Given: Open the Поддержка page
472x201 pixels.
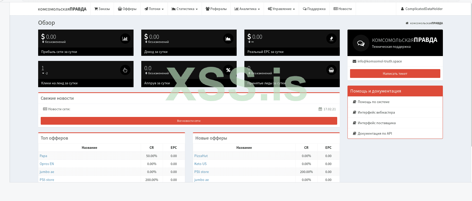Looking at the screenshot, I should click(x=314, y=9).
